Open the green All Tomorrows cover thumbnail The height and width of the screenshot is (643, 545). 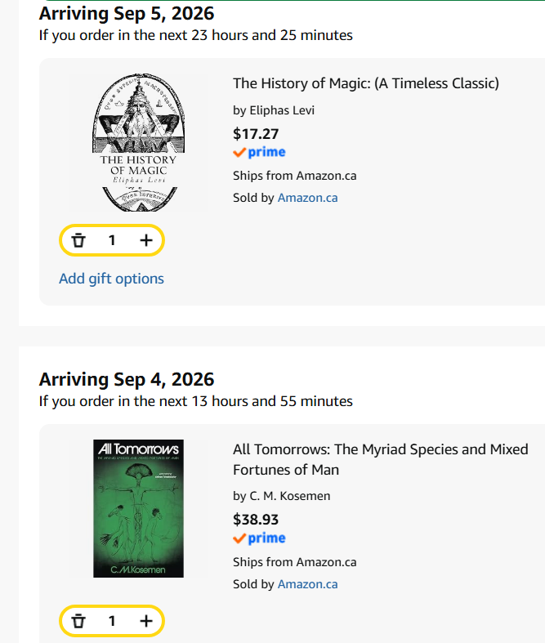pos(139,508)
